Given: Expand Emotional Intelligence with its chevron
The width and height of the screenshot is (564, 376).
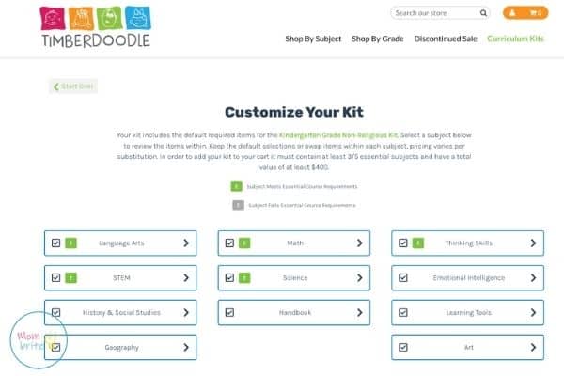Looking at the screenshot, I should [x=533, y=278].
